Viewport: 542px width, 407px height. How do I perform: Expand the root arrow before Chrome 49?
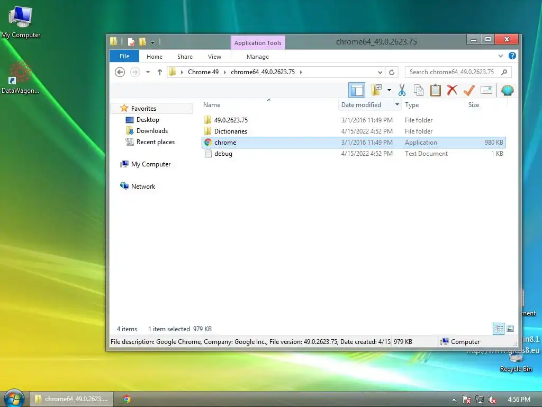pyautogui.click(x=182, y=72)
